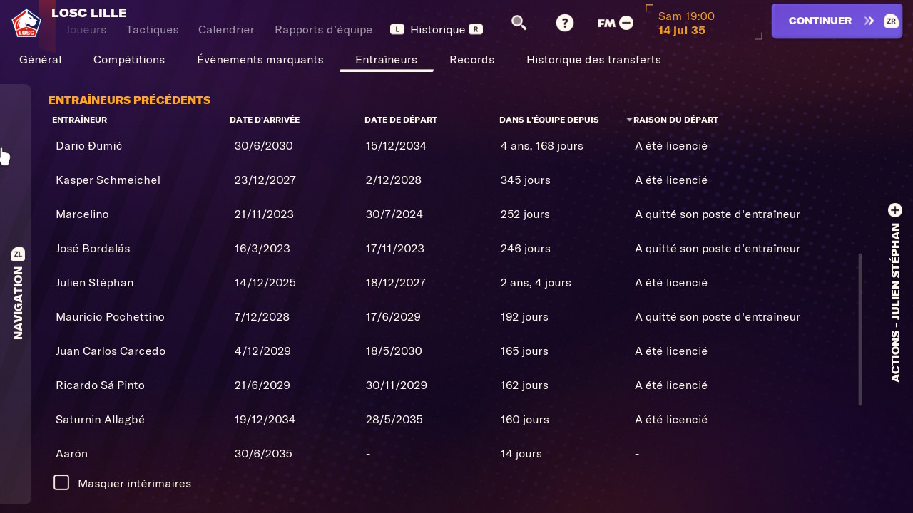Expand Actions - Julien Stéphan panel
The image size is (913, 513).
(x=895, y=303)
